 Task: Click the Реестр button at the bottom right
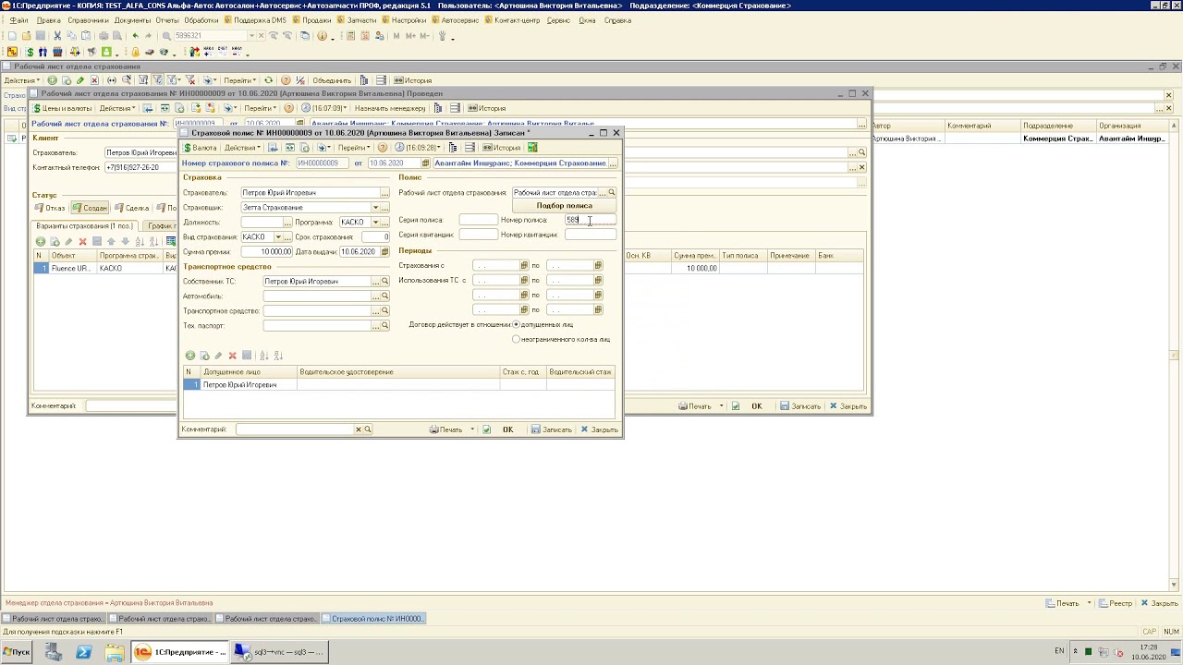(x=1116, y=603)
